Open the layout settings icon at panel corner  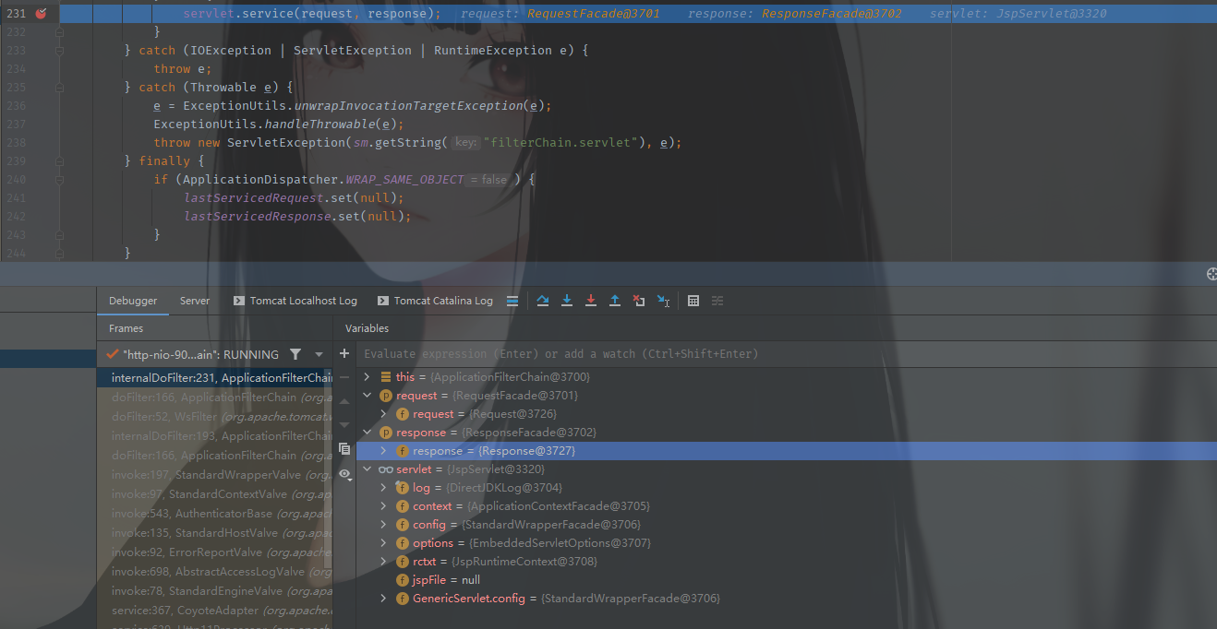pos(1211,275)
